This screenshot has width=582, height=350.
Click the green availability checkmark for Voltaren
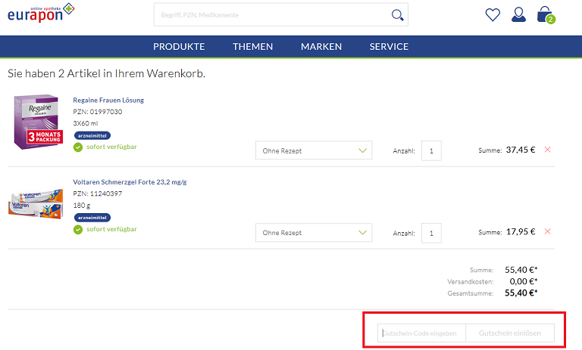coord(78,230)
